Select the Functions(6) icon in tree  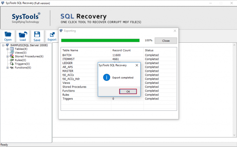(x=12, y=67)
